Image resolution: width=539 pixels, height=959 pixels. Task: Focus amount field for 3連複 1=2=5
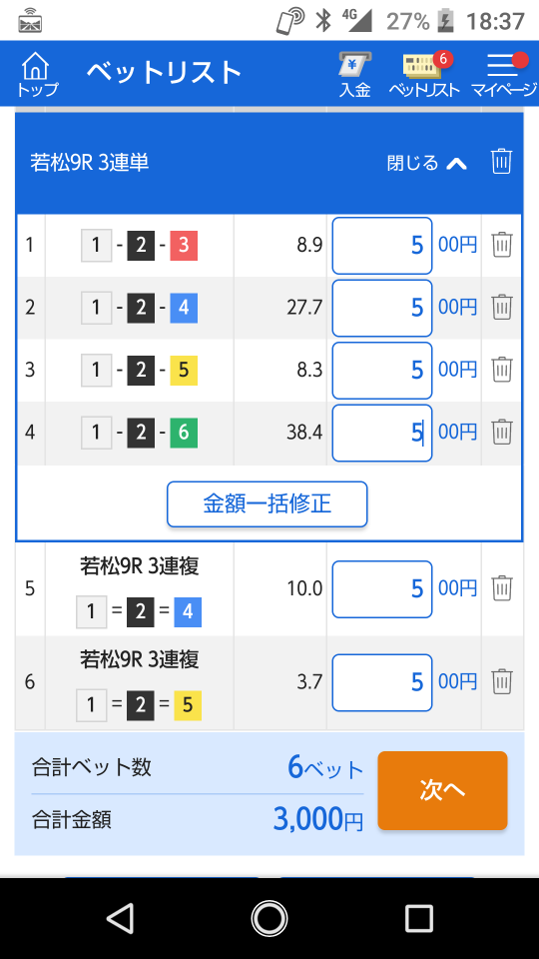pos(382,682)
